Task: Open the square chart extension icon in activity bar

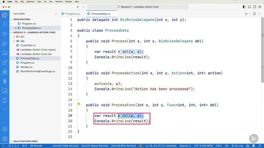Action: point(5,91)
